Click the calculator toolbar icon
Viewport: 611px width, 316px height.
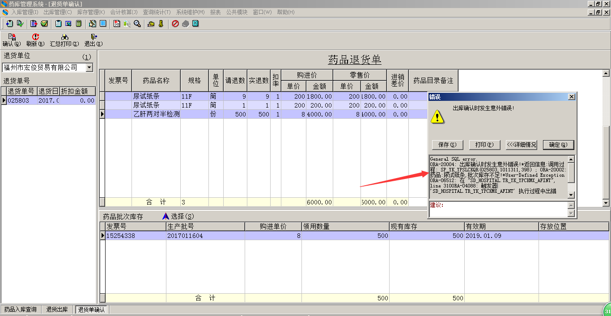tap(79, 24)
